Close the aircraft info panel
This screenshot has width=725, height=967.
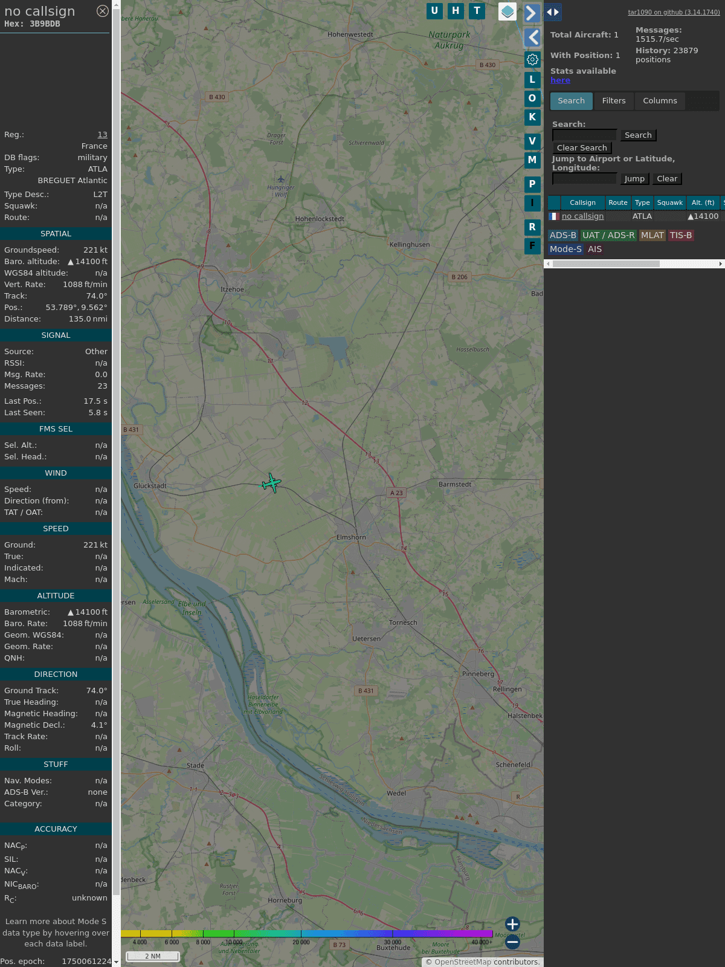(103, 11)
